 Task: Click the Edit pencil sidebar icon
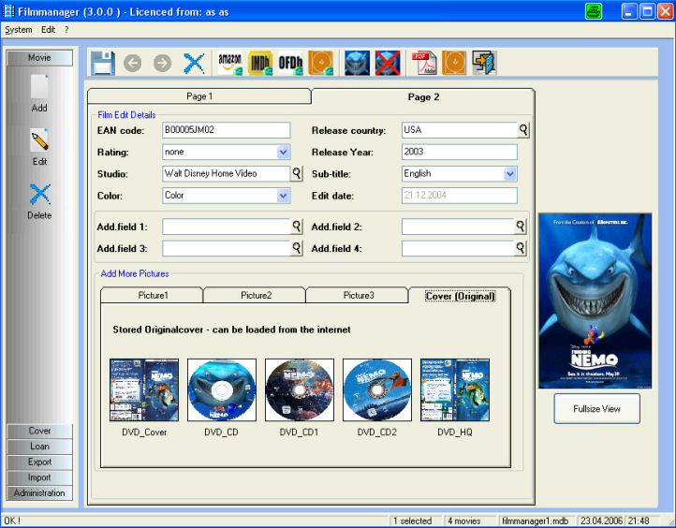(x=39, y=142)
